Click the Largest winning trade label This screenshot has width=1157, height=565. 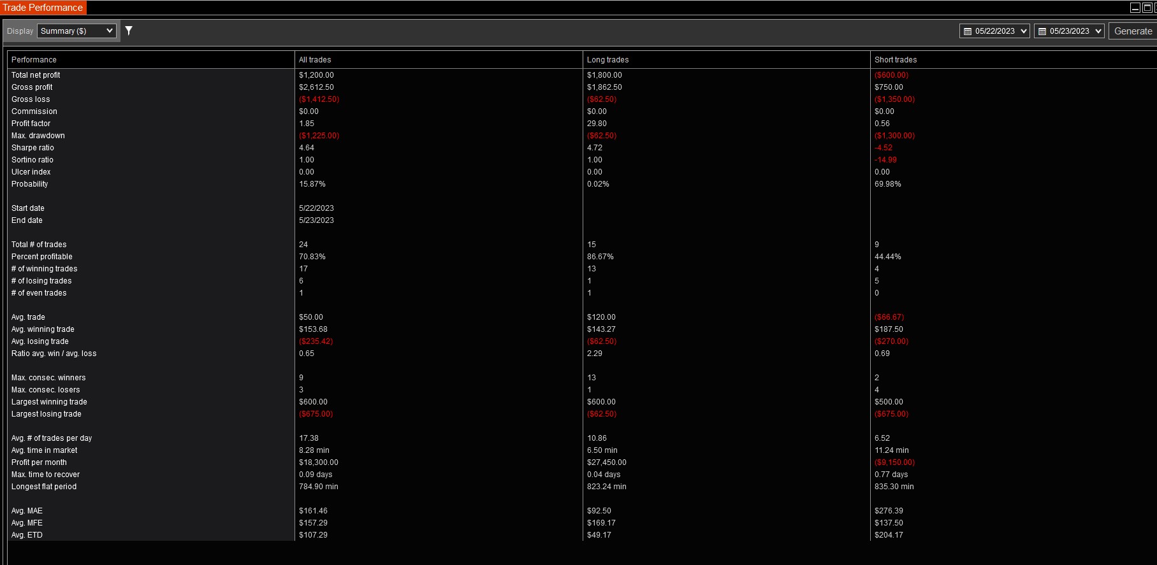pos(49,402)
